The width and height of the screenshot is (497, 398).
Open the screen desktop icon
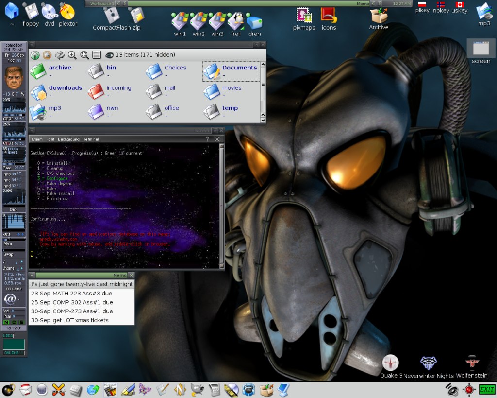481,52
